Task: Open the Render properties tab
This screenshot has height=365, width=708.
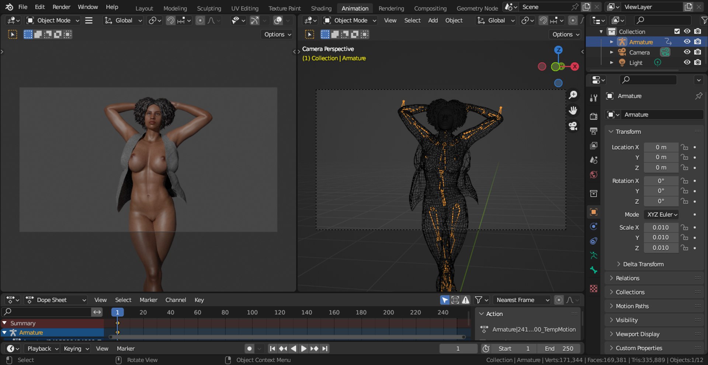Action: (x=594, y=116)
